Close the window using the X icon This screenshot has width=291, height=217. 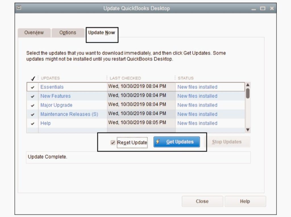tap(272, 8)
